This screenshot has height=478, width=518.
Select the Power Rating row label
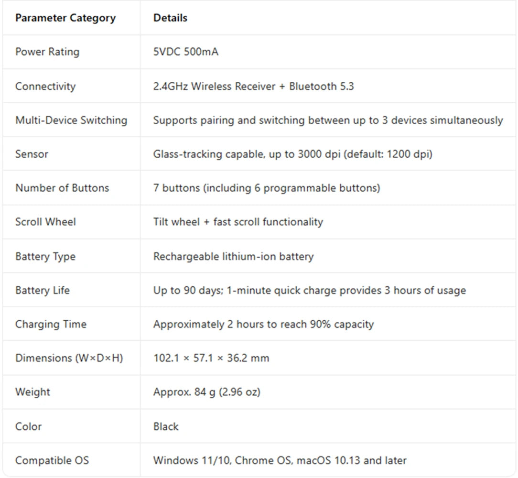(x=47, y=52)
